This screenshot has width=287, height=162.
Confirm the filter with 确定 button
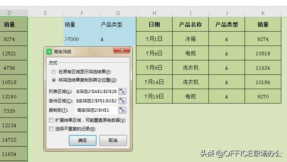coord(83,140)
